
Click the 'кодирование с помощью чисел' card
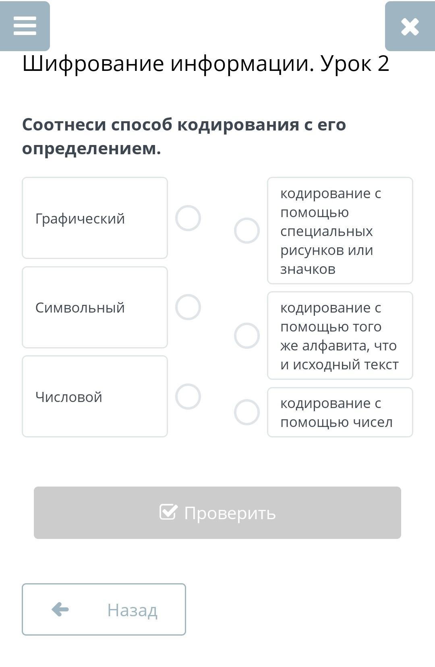(340, 412)
